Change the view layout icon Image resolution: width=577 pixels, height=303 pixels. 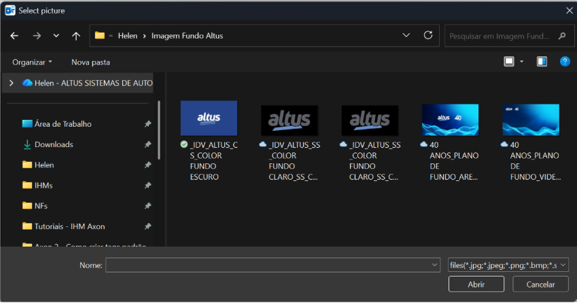509,62
